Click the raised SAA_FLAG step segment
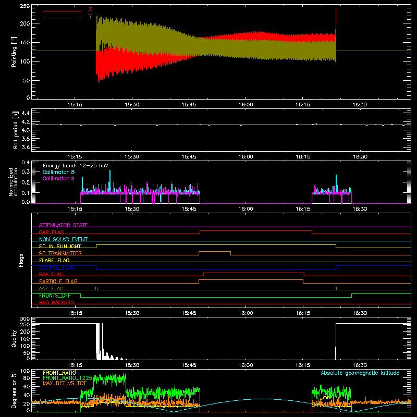The width and height of the screenshot is (417, 417). [254, 273]
